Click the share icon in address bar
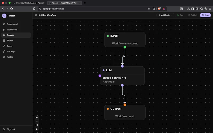Viewport: 213px width, 133px height. coord(154,9)
